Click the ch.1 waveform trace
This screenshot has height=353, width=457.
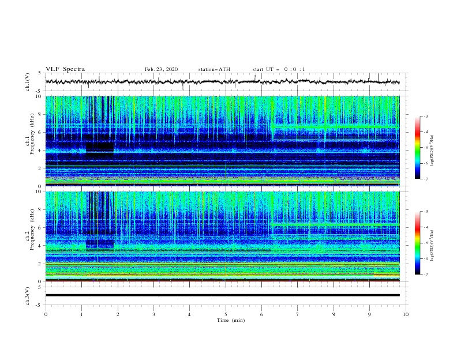[222, 82]
